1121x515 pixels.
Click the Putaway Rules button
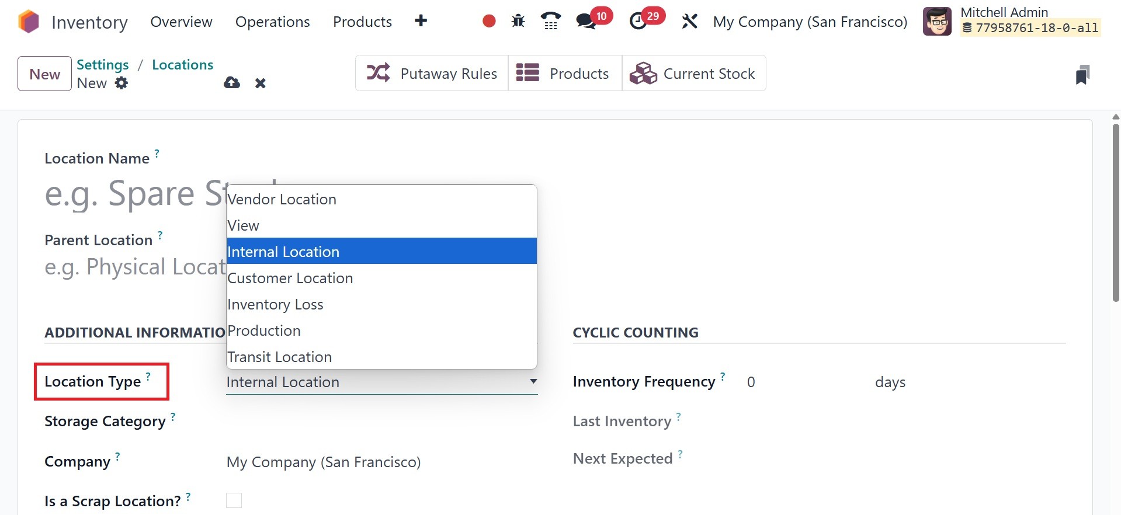click(432, 74)
